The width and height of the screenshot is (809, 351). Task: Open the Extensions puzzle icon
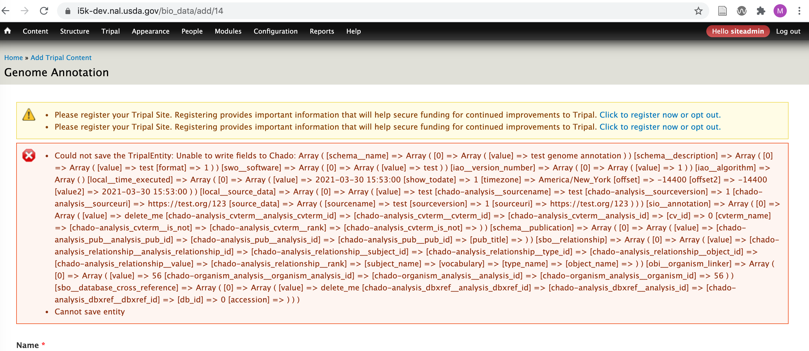[761, 11]
